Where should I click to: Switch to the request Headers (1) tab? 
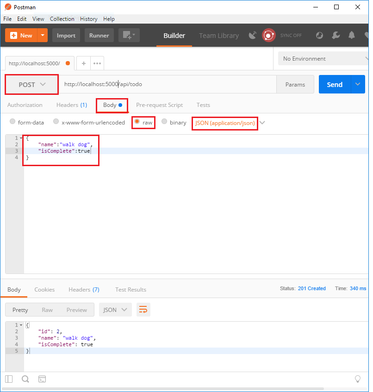[x=72, y=105]
